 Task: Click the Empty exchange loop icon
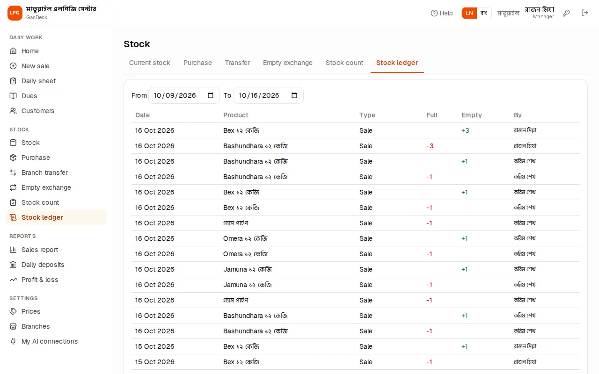pos(13,187)
